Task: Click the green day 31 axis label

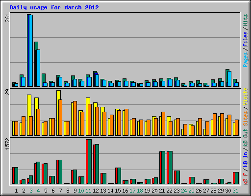Action: [x=235, y=191]
